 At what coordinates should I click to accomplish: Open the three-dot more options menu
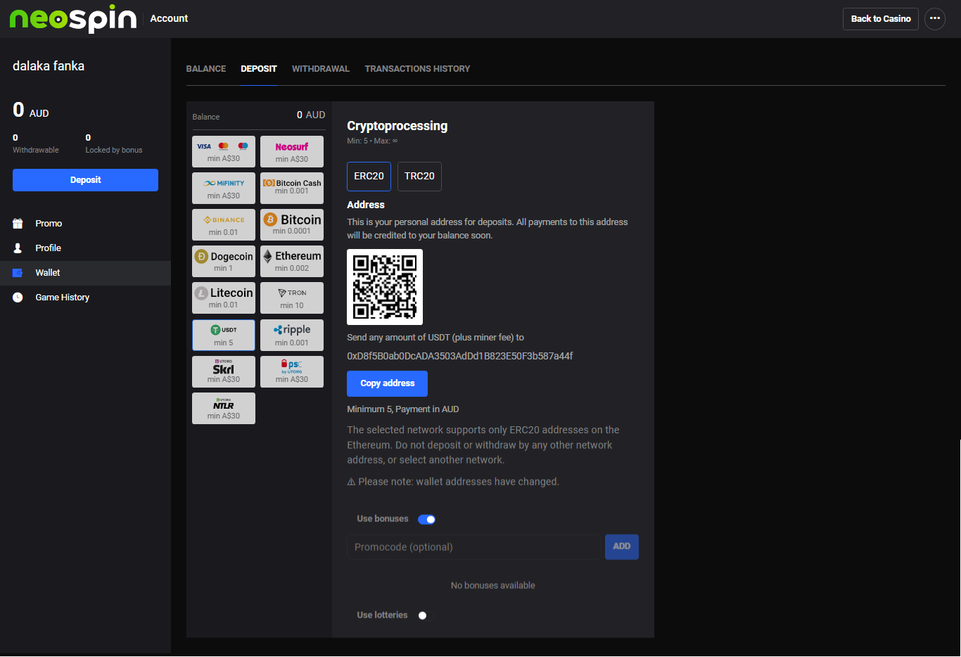click(x=934, y=19)
